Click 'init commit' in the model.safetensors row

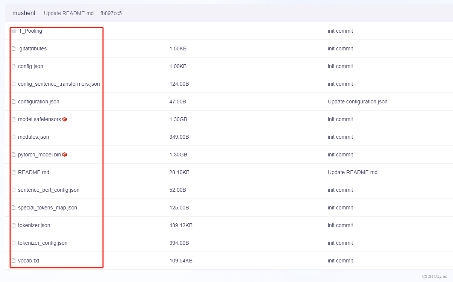click(340, 119)
